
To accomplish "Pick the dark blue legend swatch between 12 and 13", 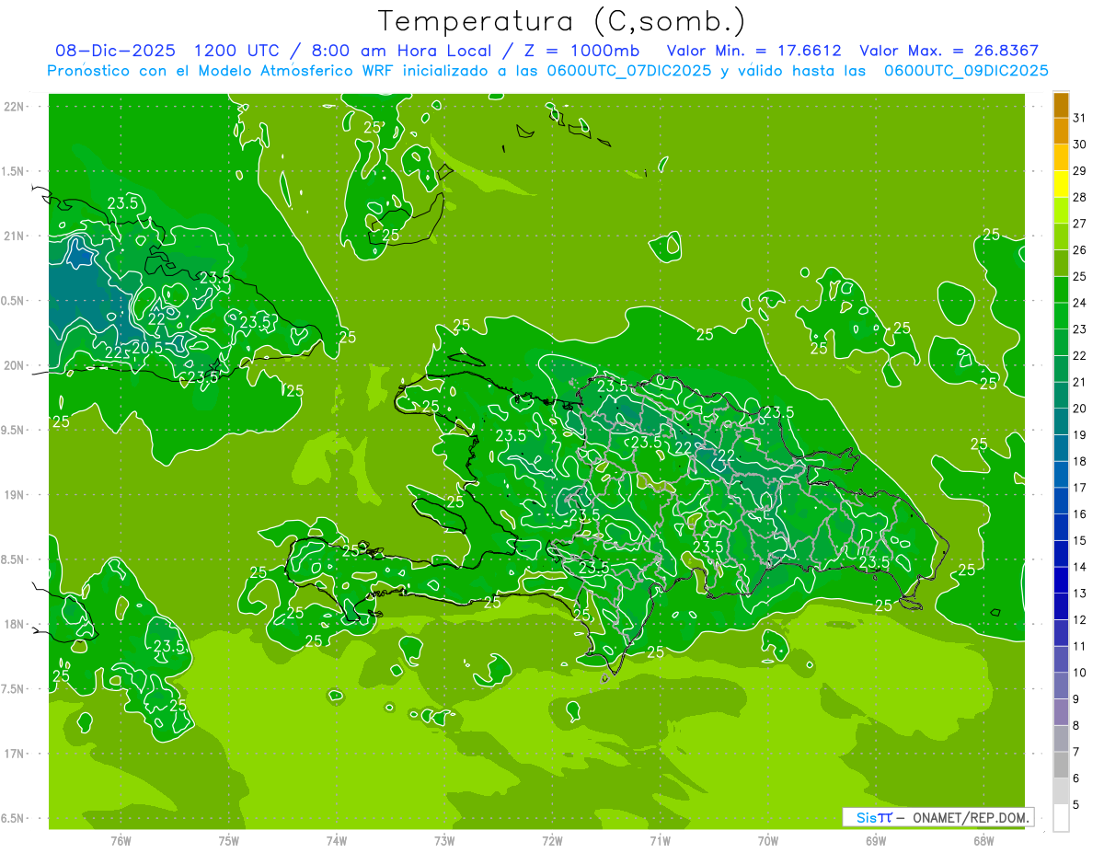I will tap(1061, 606).
